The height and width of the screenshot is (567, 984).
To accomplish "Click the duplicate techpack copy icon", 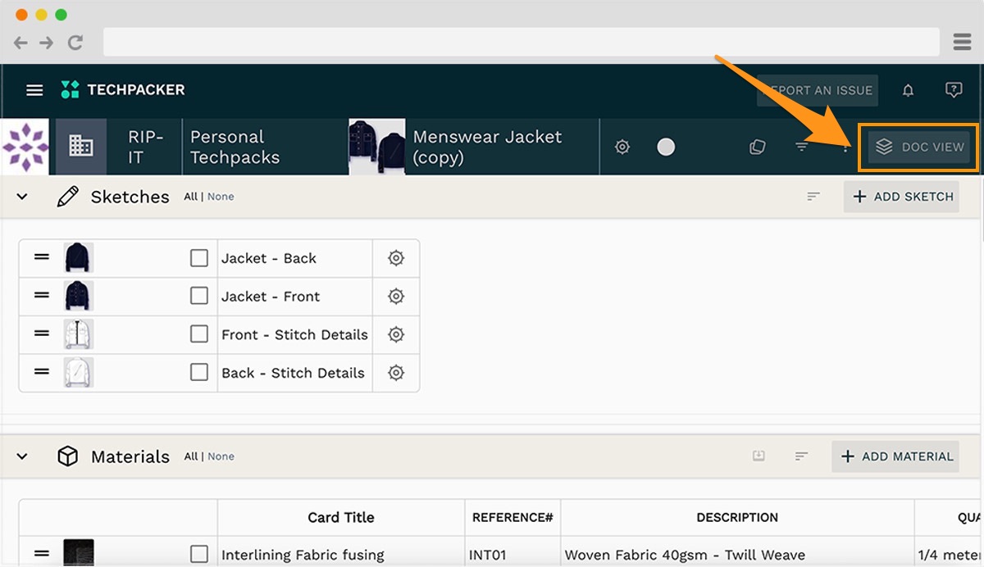I will point(758,147).
